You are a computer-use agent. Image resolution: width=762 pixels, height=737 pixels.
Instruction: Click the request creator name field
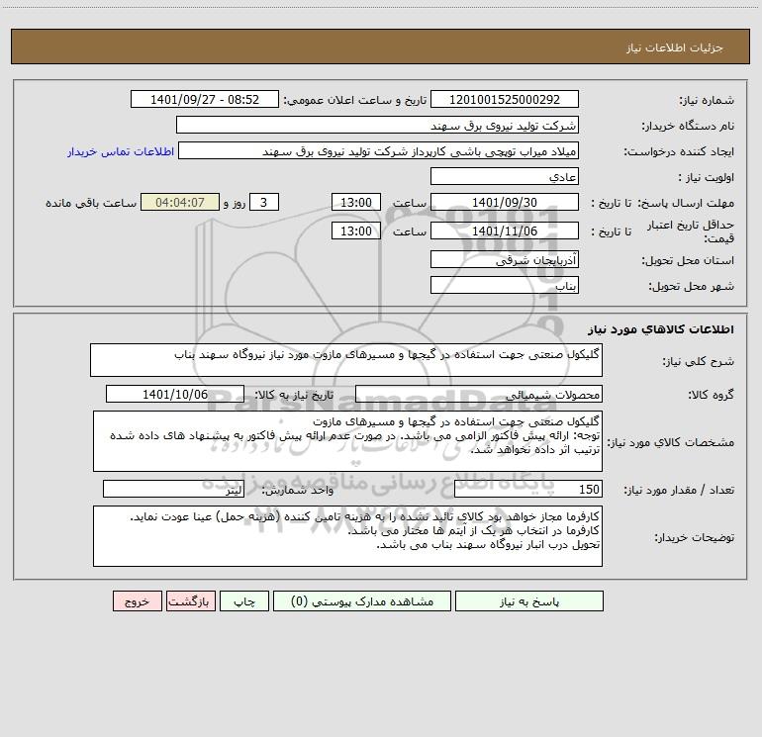379,150
